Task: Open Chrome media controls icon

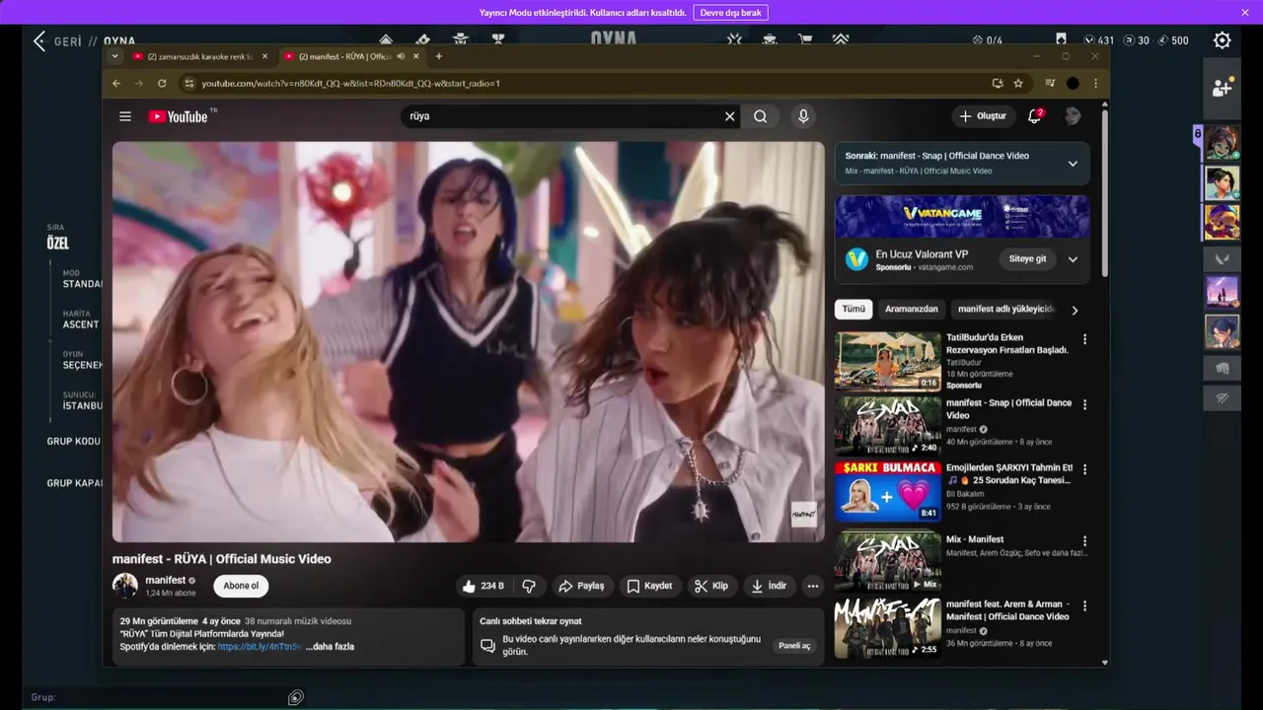Action: 1050,84
